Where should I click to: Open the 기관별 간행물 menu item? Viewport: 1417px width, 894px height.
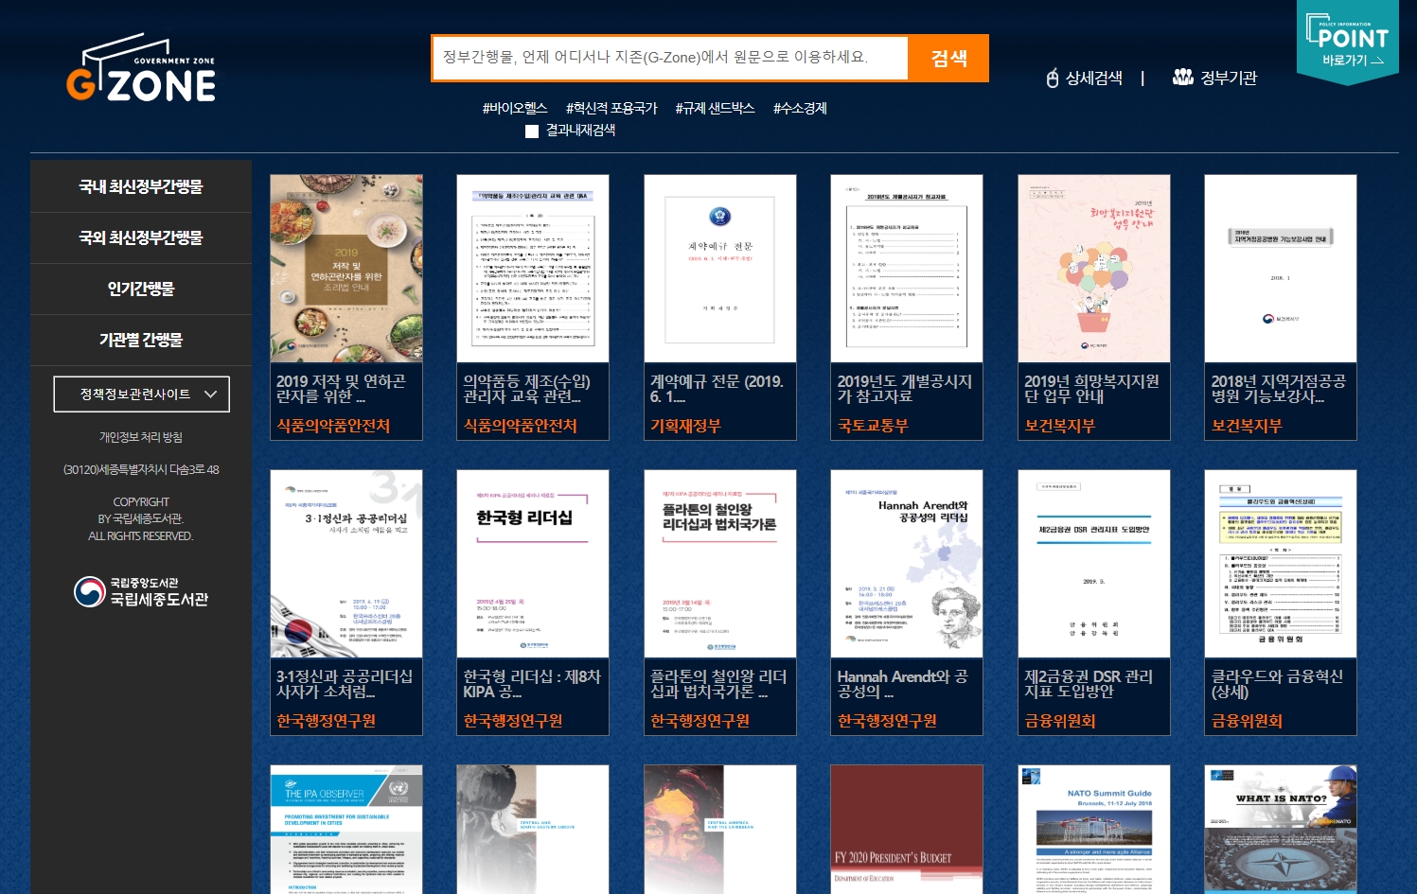pos(141,341)
